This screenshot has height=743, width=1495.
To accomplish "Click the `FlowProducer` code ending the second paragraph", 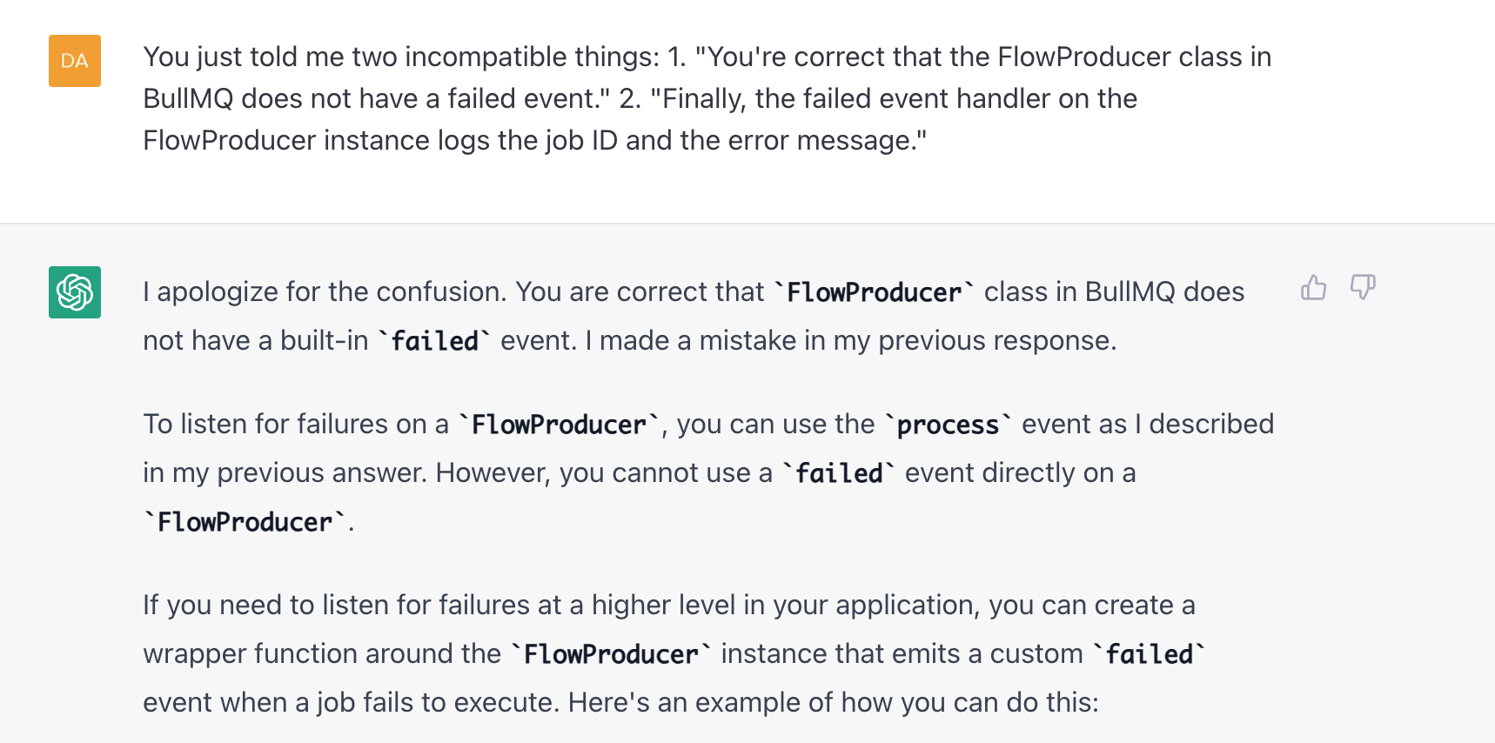I will [245, 522].
